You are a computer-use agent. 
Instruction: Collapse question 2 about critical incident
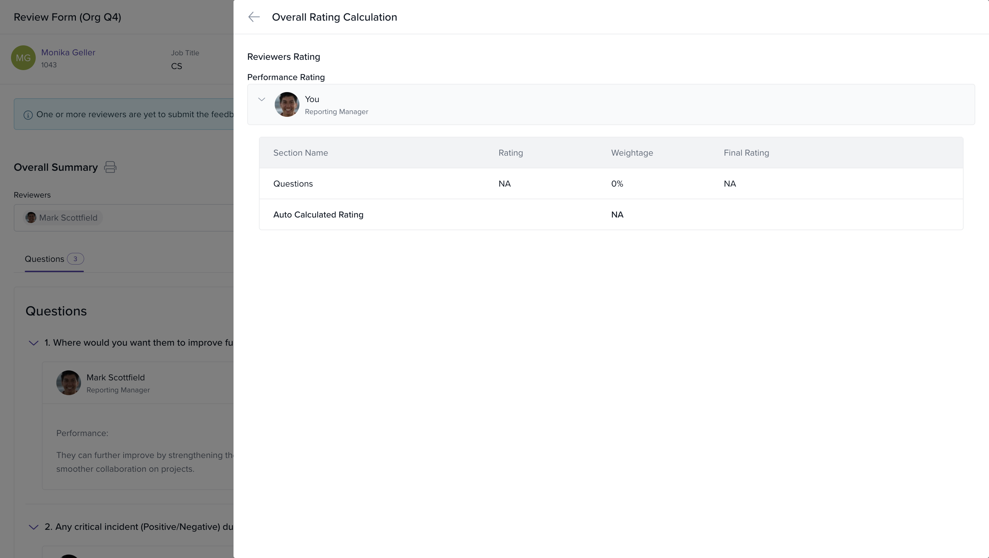(x=33, y=527)
